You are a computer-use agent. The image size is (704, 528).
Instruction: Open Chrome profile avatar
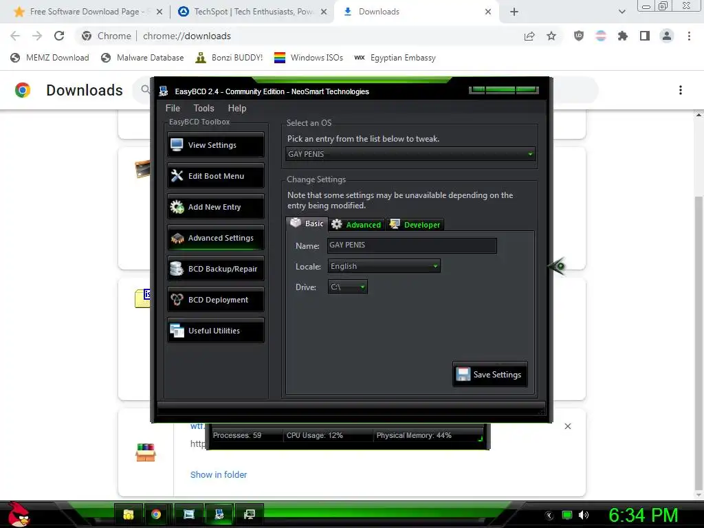click(667, 36)
